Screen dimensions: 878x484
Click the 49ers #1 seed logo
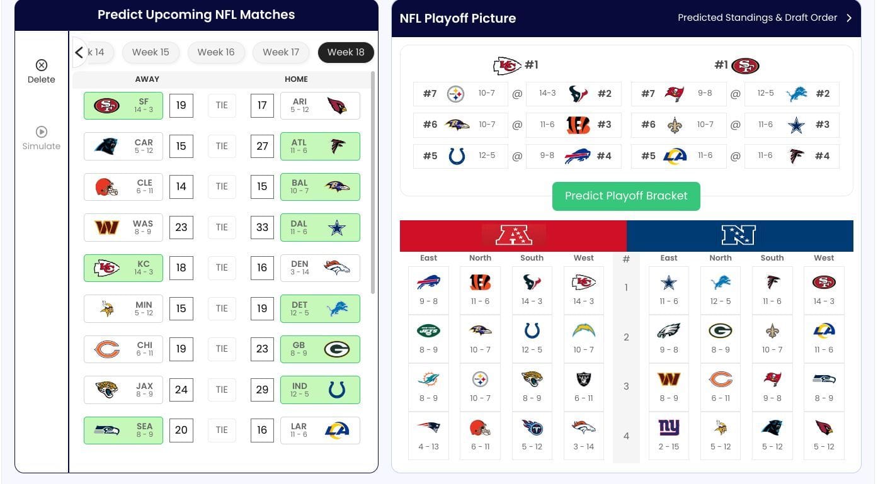click(746, 63)
